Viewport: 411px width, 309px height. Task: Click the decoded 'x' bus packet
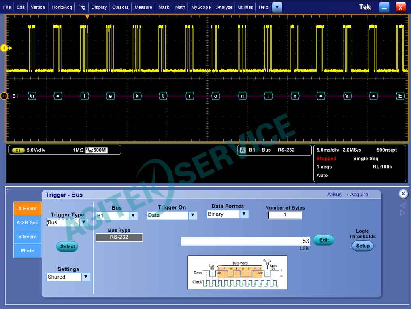295,96
